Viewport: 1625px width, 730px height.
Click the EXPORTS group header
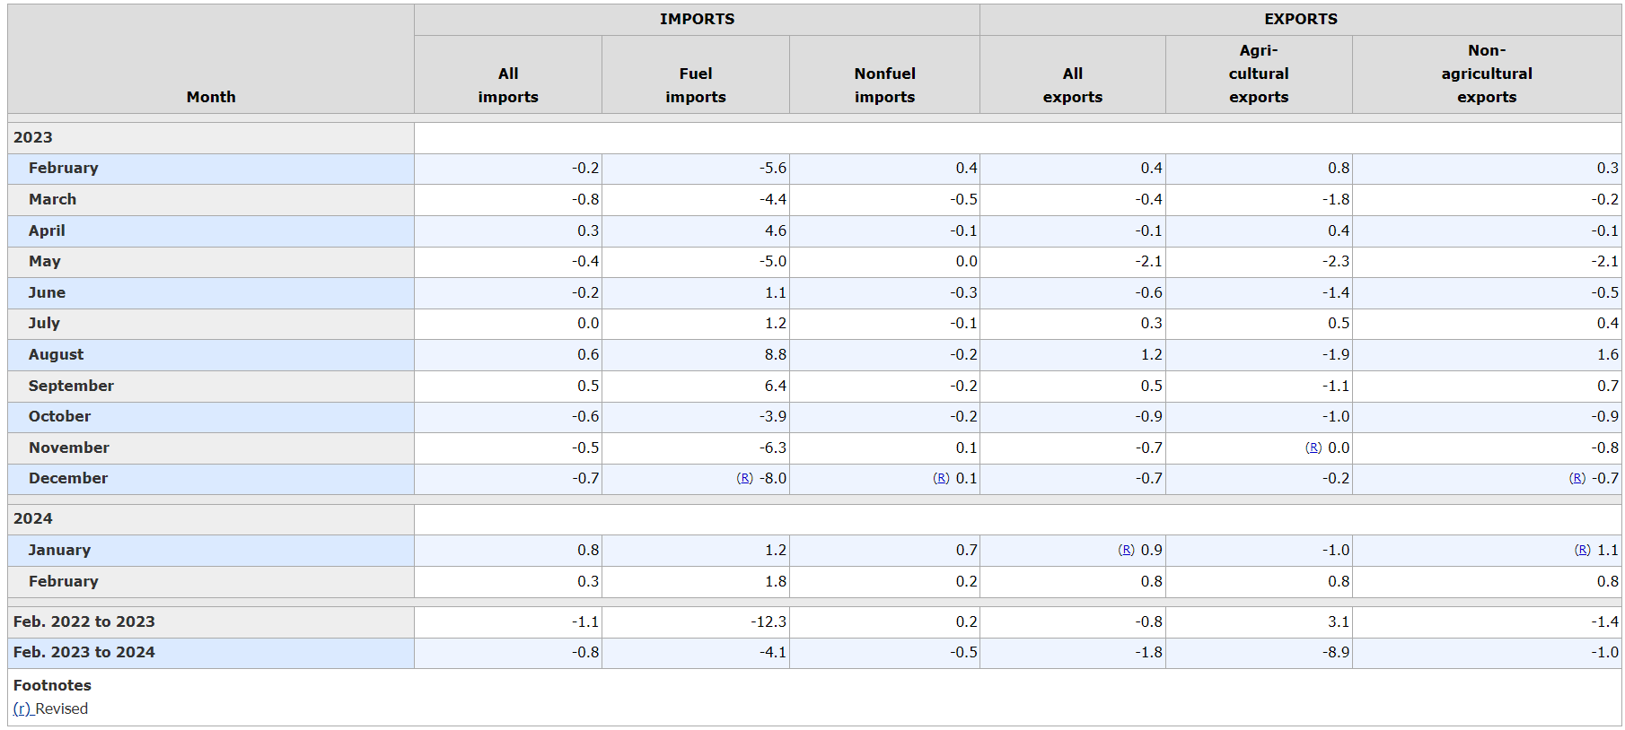click(1300, 19)
